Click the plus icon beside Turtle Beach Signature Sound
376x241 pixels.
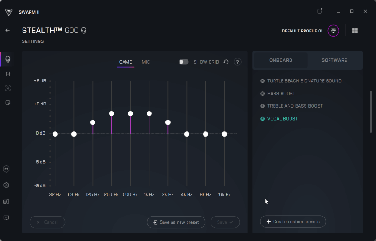263,81
